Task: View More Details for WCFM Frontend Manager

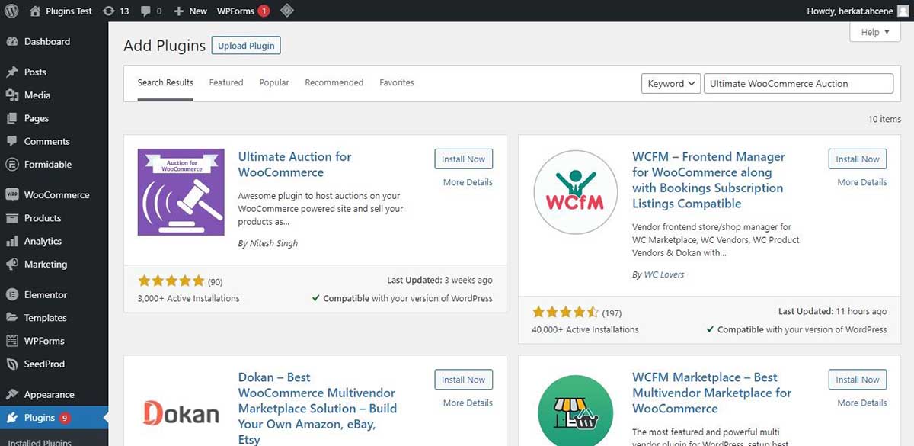Action: (x=862, y=182)
